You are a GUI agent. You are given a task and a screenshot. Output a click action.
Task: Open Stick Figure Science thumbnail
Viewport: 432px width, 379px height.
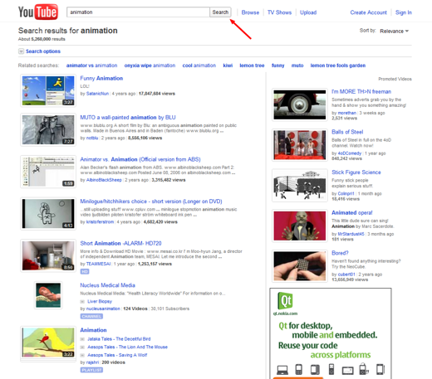(x=300, y=186)
